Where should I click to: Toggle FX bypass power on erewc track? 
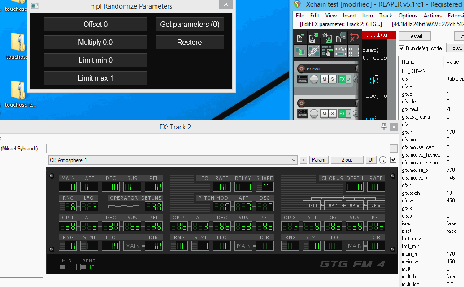pos(348,79)
